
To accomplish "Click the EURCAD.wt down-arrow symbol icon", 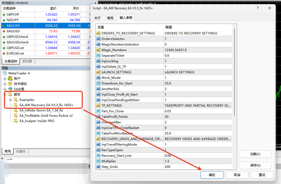I will (4, 54).
